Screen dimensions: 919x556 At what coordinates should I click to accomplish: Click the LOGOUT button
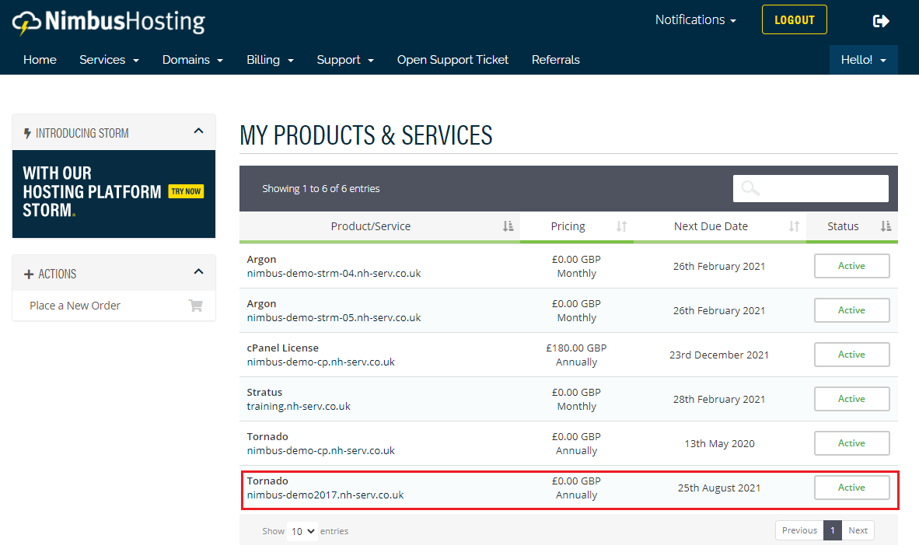click(794, 20)
